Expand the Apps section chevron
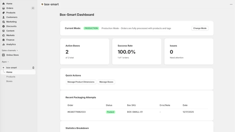Image resolution: width=235 pixels, height=132 pixels. coord(8,62)
